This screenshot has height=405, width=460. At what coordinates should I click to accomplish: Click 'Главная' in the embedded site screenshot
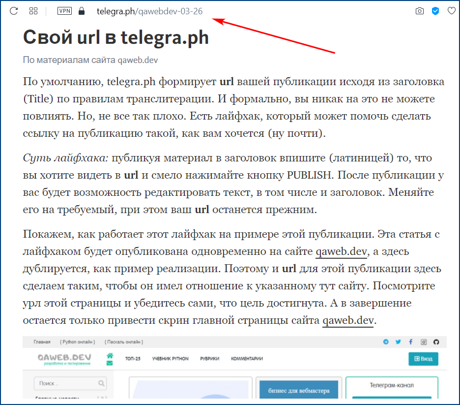click(42, 342)
